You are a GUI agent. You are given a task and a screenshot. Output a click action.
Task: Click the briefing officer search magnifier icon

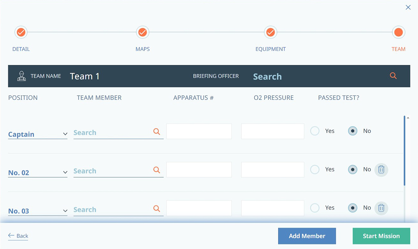coord(393,76)
